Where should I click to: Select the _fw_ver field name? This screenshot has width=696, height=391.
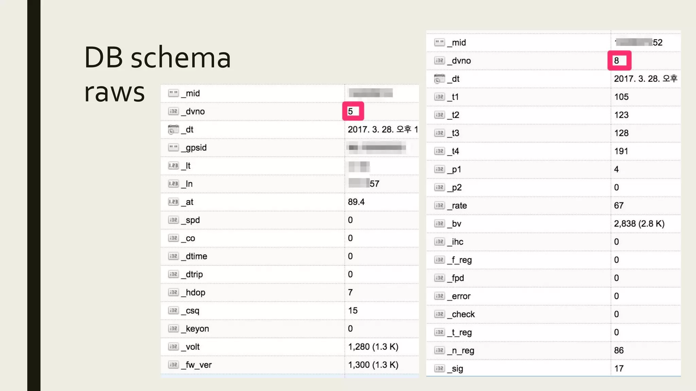pos(196,365)
